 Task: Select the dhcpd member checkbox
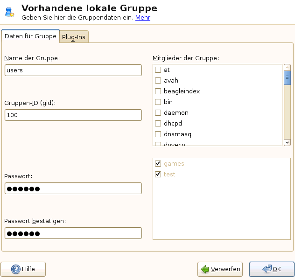tap(158, 124)
